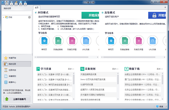Open 单网页 icon under 高级模式
This screenshot has height=110, width=169.
111,41
